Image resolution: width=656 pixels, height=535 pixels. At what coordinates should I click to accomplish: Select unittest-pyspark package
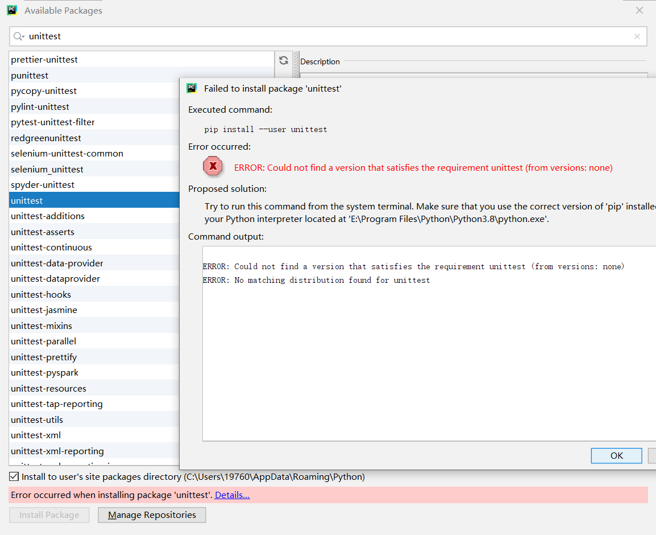click(94, 372)
